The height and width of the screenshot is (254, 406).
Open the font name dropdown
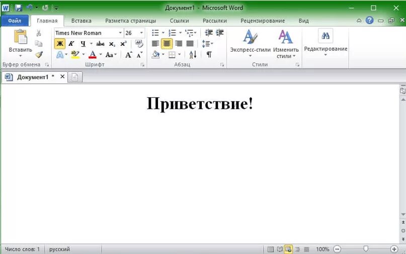click(120, 33)
